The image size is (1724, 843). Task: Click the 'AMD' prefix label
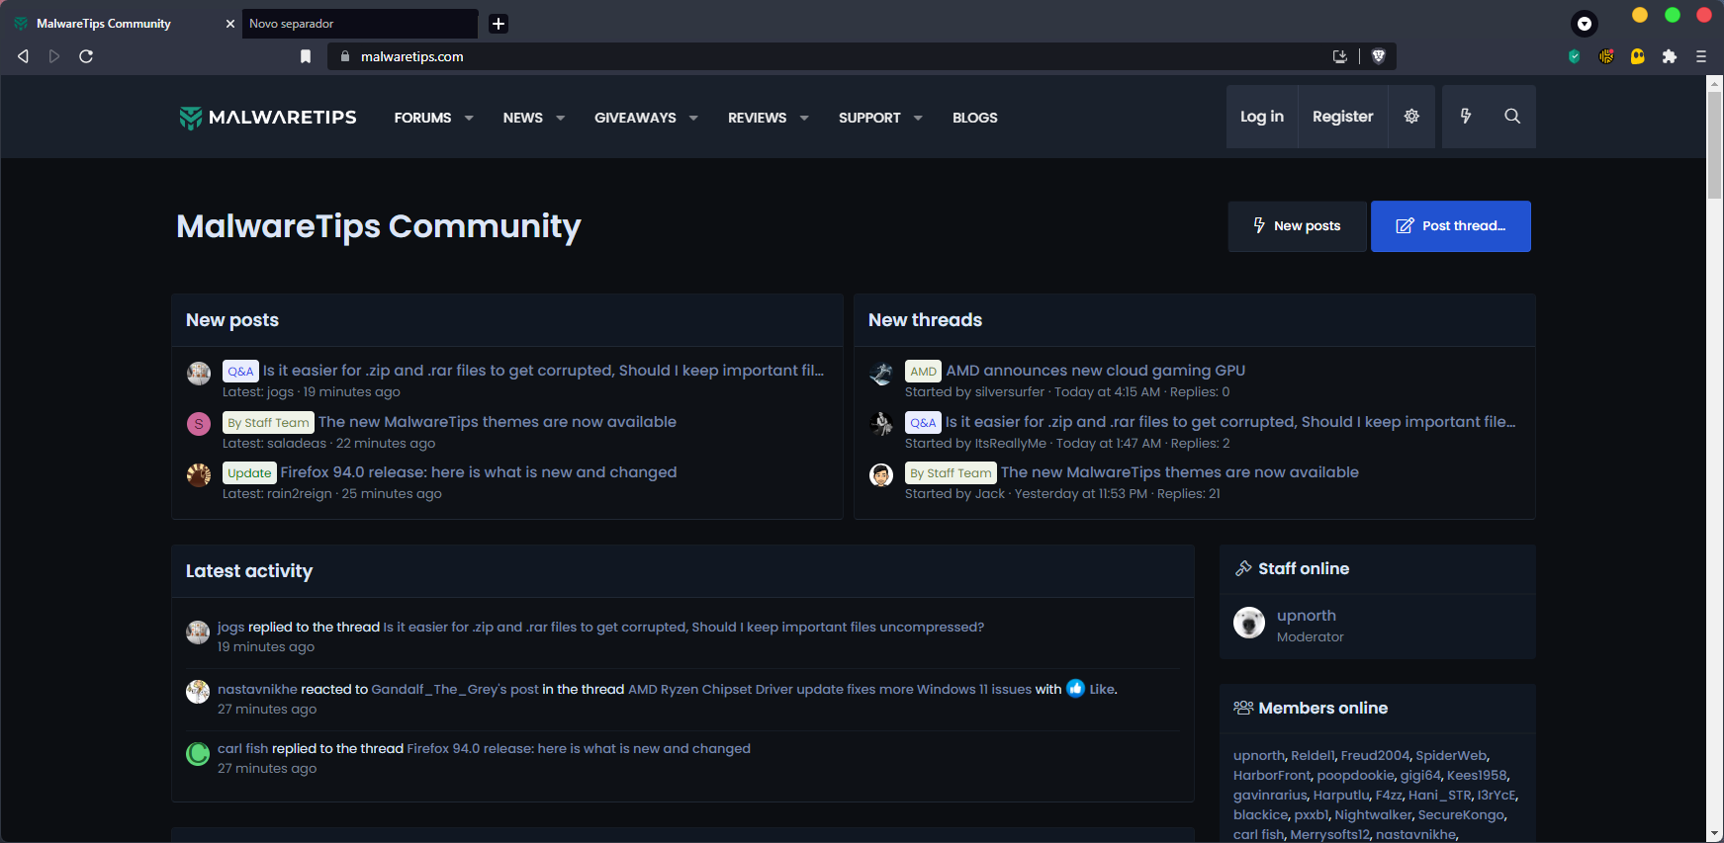tap(923, 372)
